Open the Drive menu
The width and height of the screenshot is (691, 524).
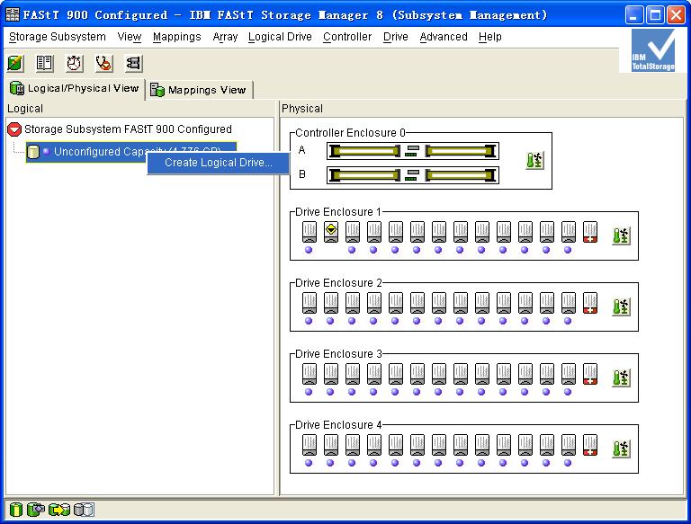coord(395,37)
